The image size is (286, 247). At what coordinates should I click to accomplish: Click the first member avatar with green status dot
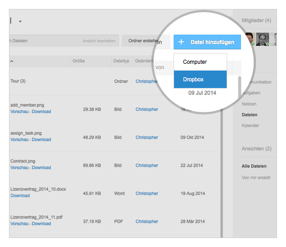(x=250, y=39)
